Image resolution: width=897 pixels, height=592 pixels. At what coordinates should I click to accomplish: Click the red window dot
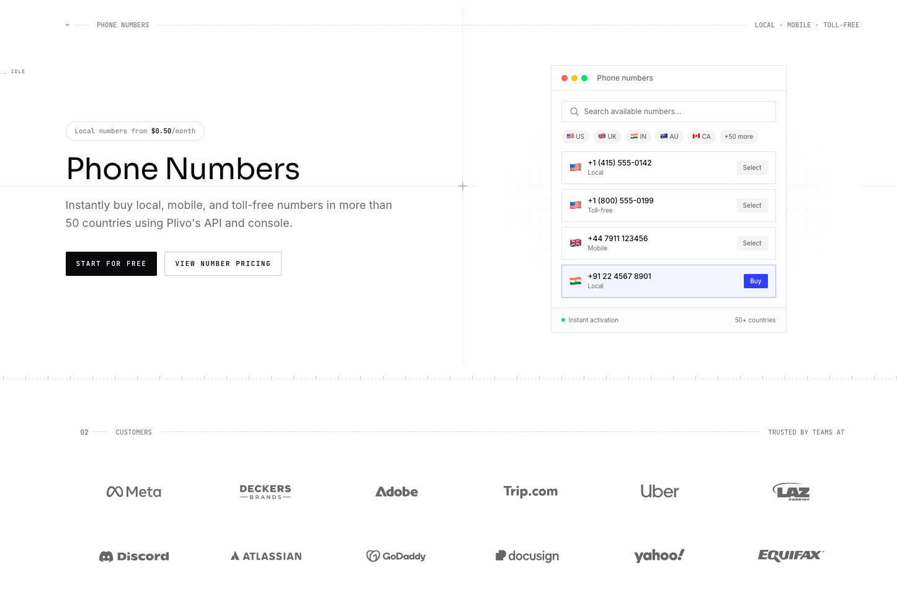pyautogui.click(x=565, y=78)
